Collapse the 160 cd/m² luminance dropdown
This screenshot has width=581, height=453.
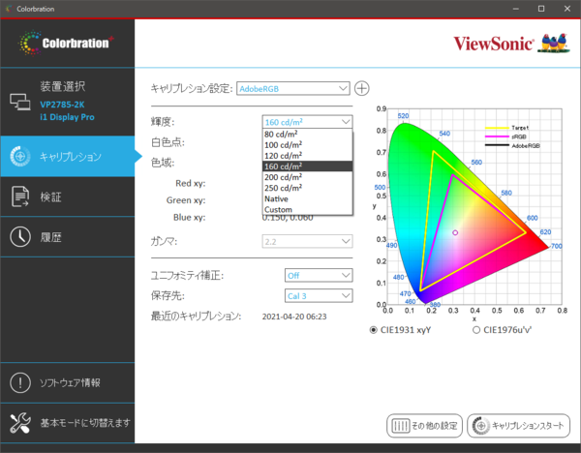pos(307,122)
